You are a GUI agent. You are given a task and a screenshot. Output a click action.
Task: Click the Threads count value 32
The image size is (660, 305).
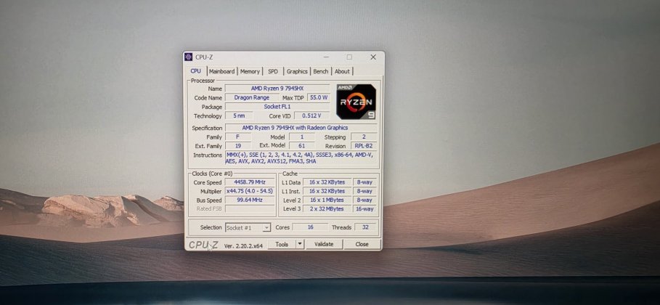pos(365,227)
